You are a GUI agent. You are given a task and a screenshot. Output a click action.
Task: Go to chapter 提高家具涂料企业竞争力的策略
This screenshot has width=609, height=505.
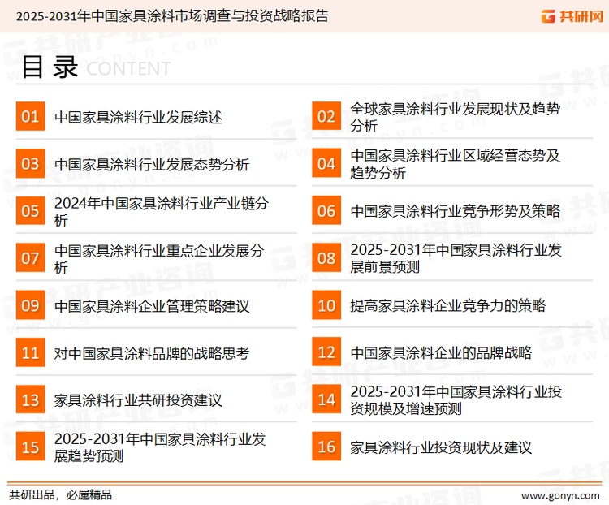[x=447, y=305]
